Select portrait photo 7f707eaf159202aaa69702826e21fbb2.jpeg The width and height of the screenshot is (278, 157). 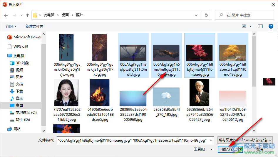[x=67, y=100]
